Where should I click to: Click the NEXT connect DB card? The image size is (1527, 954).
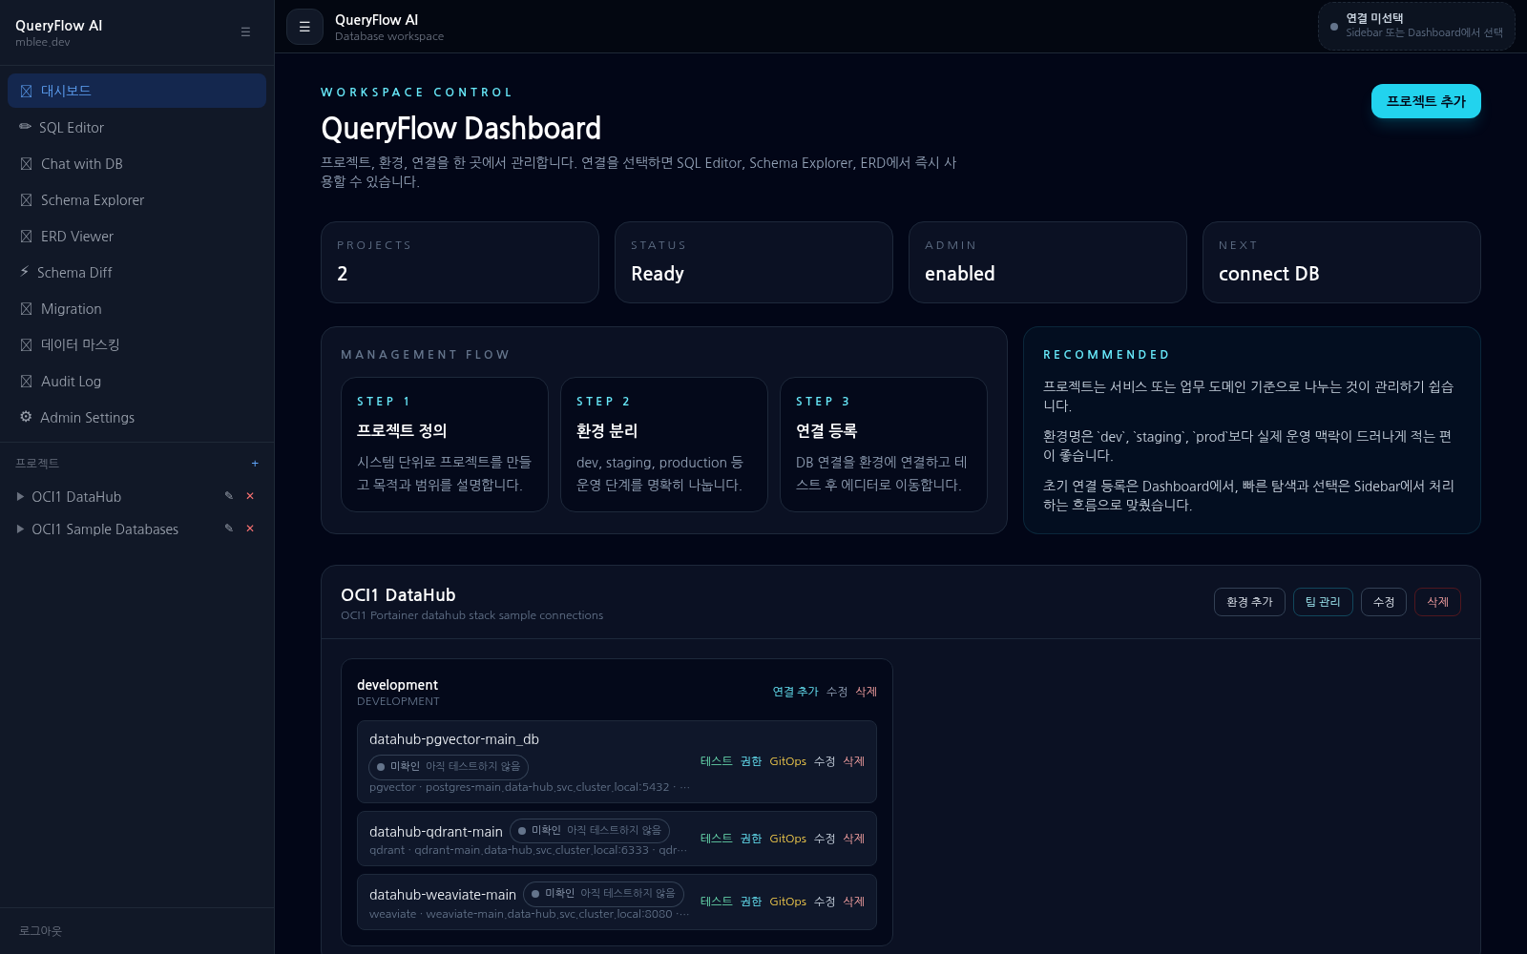point(1342,262)
